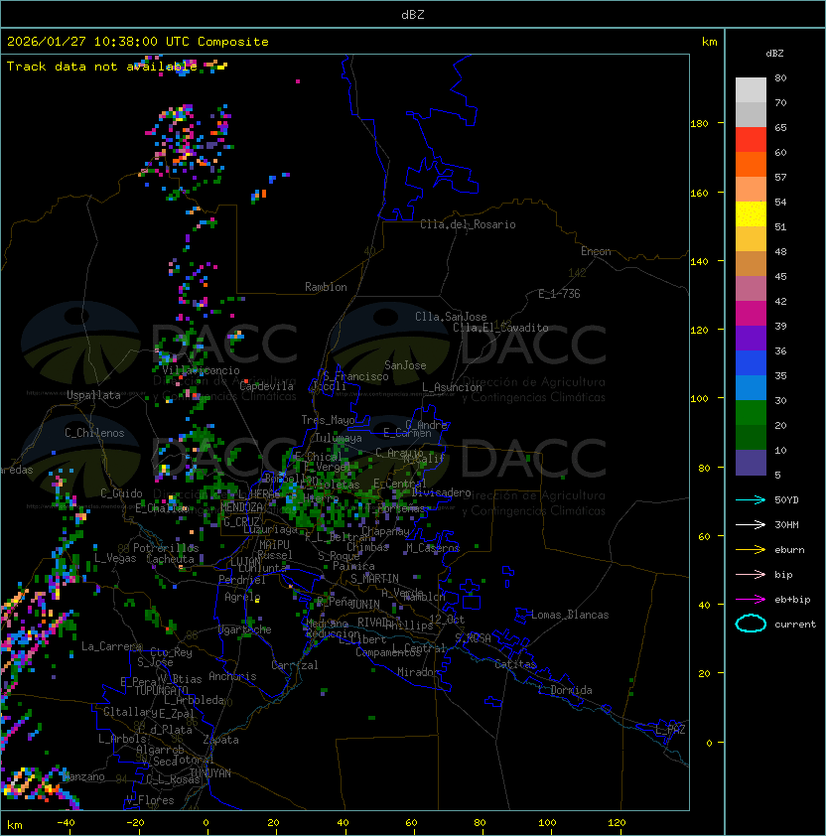Click the 'dBZ' title at the top
This screenshot has width=826, height=836.
(x=413, y=15)
